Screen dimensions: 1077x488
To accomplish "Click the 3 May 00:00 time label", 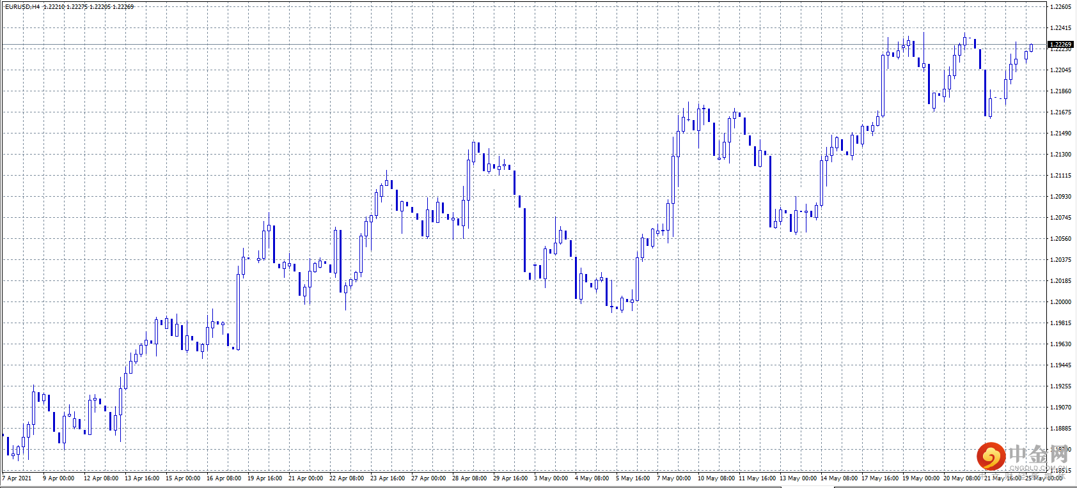I will pos(551,478).
